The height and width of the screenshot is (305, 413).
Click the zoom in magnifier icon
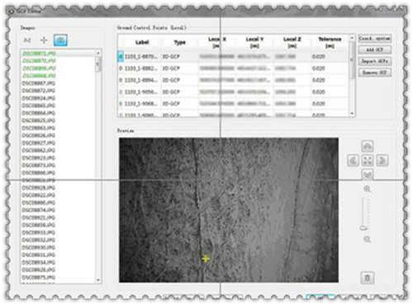click(x=367, y=189)
